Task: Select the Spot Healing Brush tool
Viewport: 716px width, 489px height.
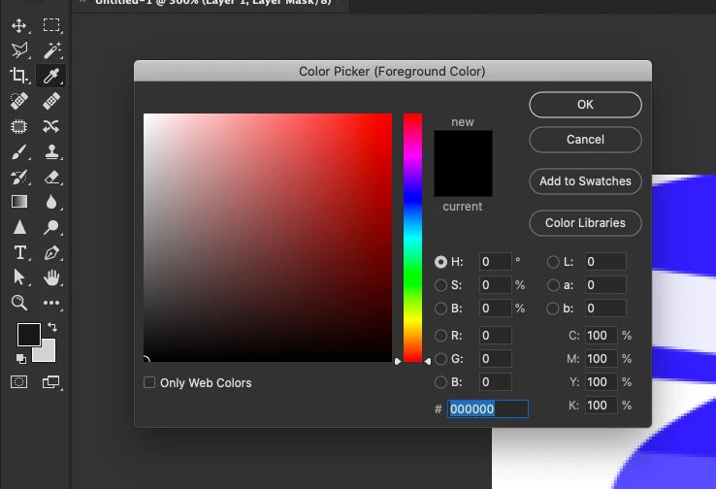Action: pyautogui.click(x=19, y=101)
